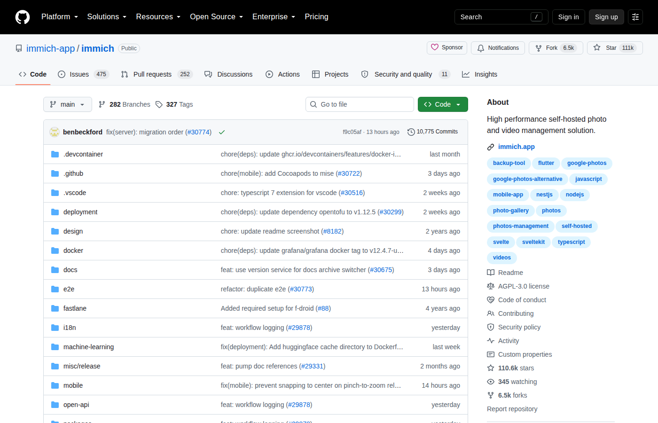Image resolution: width=658 pixels, height=423 pixels.
Task: Click the GitHub logo icon
Action: coord(23,17)
